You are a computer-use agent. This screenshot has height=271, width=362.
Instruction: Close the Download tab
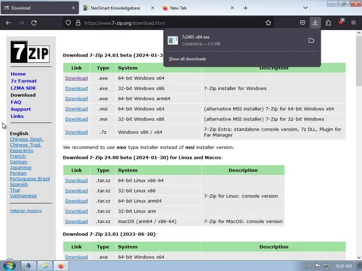(x=73, y=8)
